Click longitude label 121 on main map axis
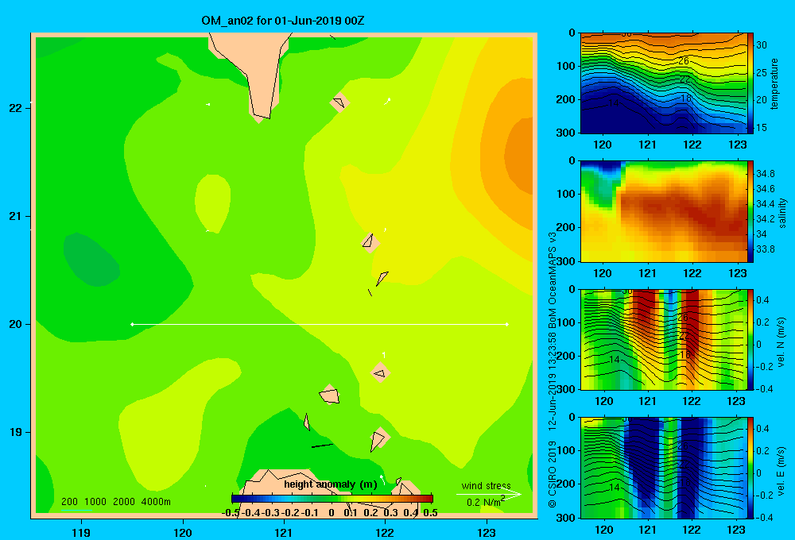The width and height of the screenshot is (795, 540). click(x=284, y=532)
